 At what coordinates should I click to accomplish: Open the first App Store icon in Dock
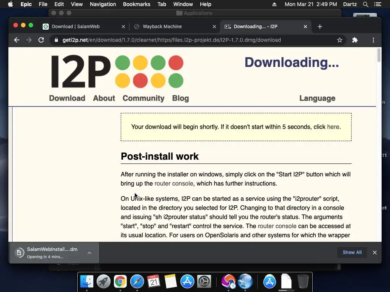coord(187,281)
